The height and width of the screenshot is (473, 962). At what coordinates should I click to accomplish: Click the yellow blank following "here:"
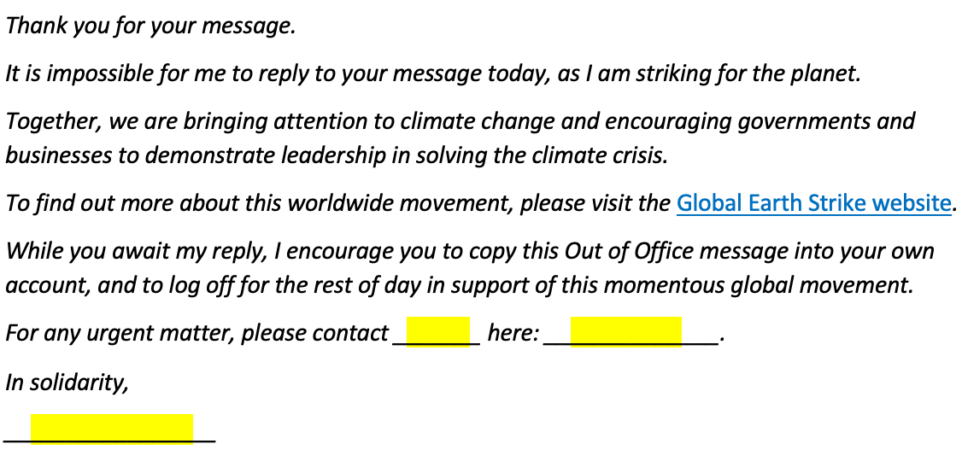[625, 332]
